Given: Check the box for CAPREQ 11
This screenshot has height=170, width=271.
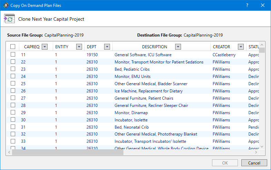Looking at the screenshot, I should pyautogui.click(x=13, y=54).
